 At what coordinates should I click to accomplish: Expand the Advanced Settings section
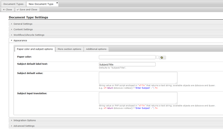click(x=116, y=126)
